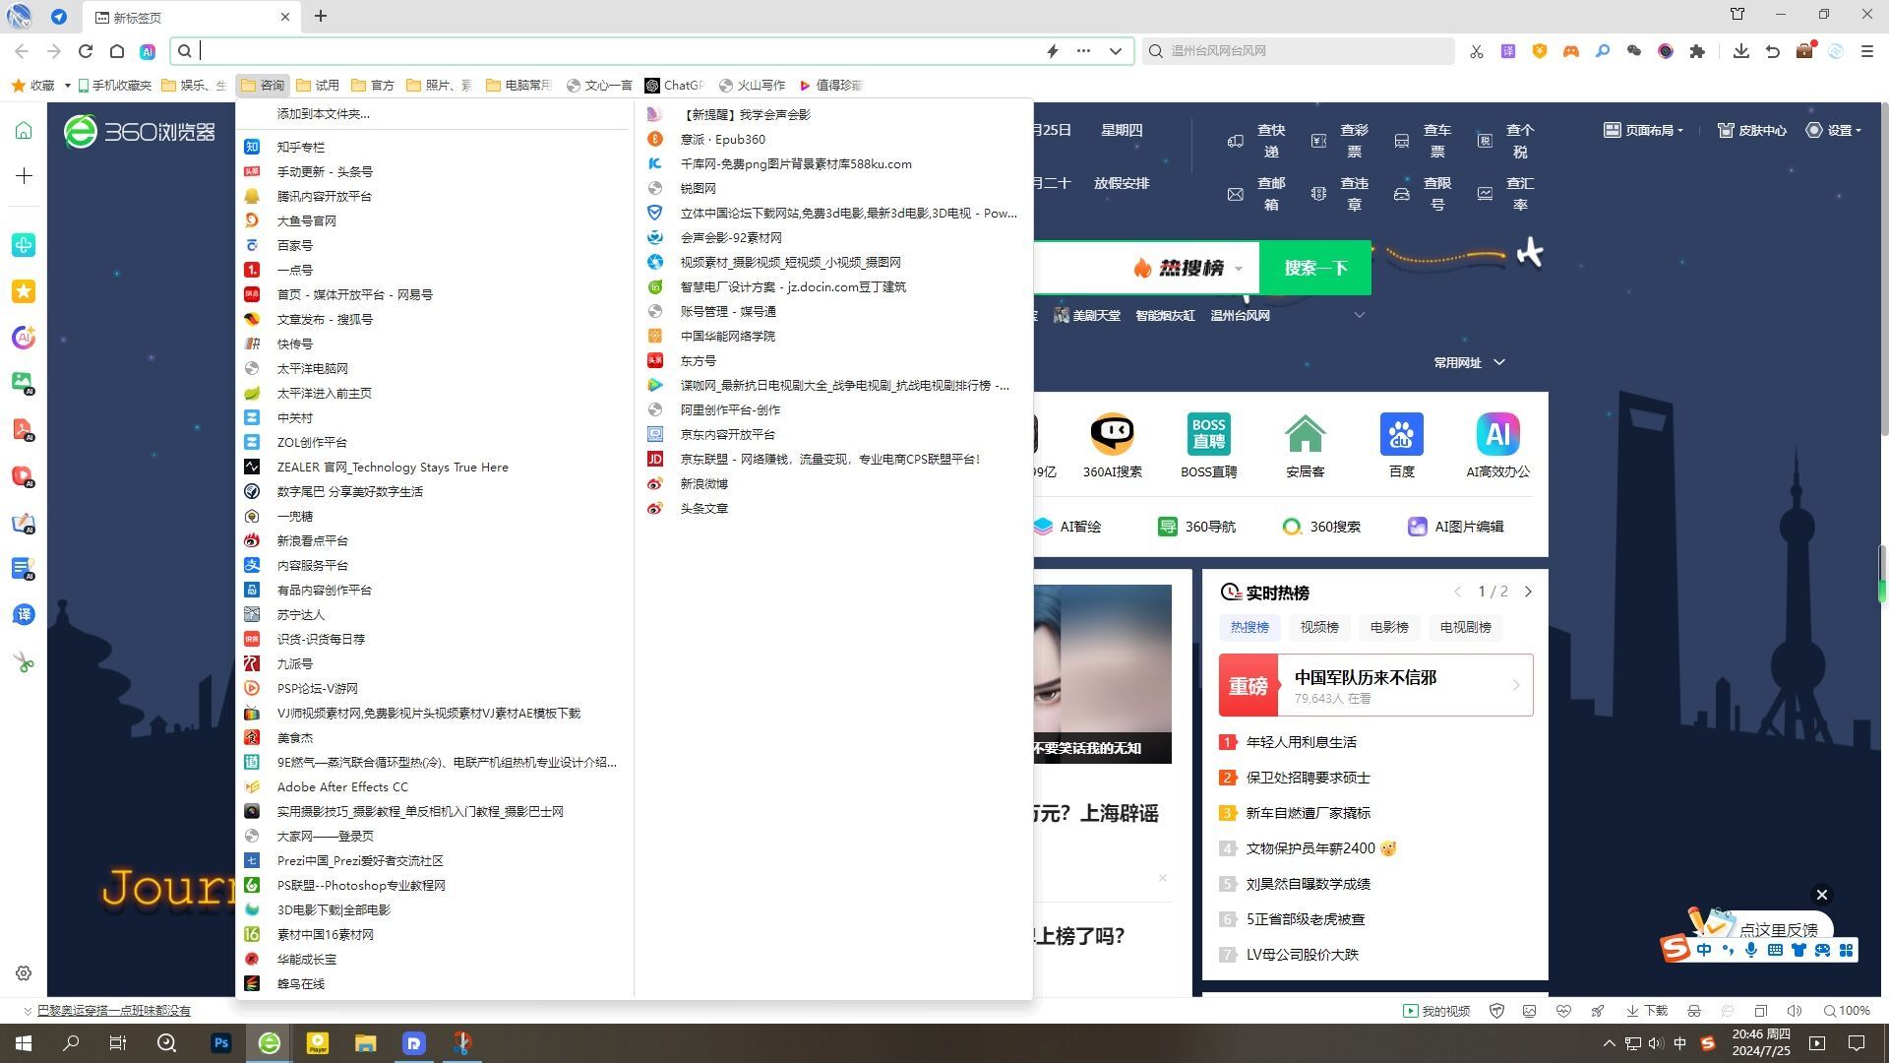Open the 官方 bookmark folder
The width and height of the screenshot is (1889, 1063).
[x=373, y=86]
